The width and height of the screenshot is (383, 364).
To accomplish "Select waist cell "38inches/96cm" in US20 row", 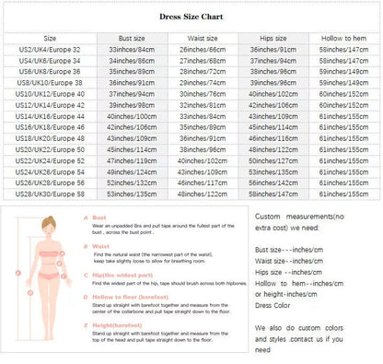I will [x=203, y=150].
